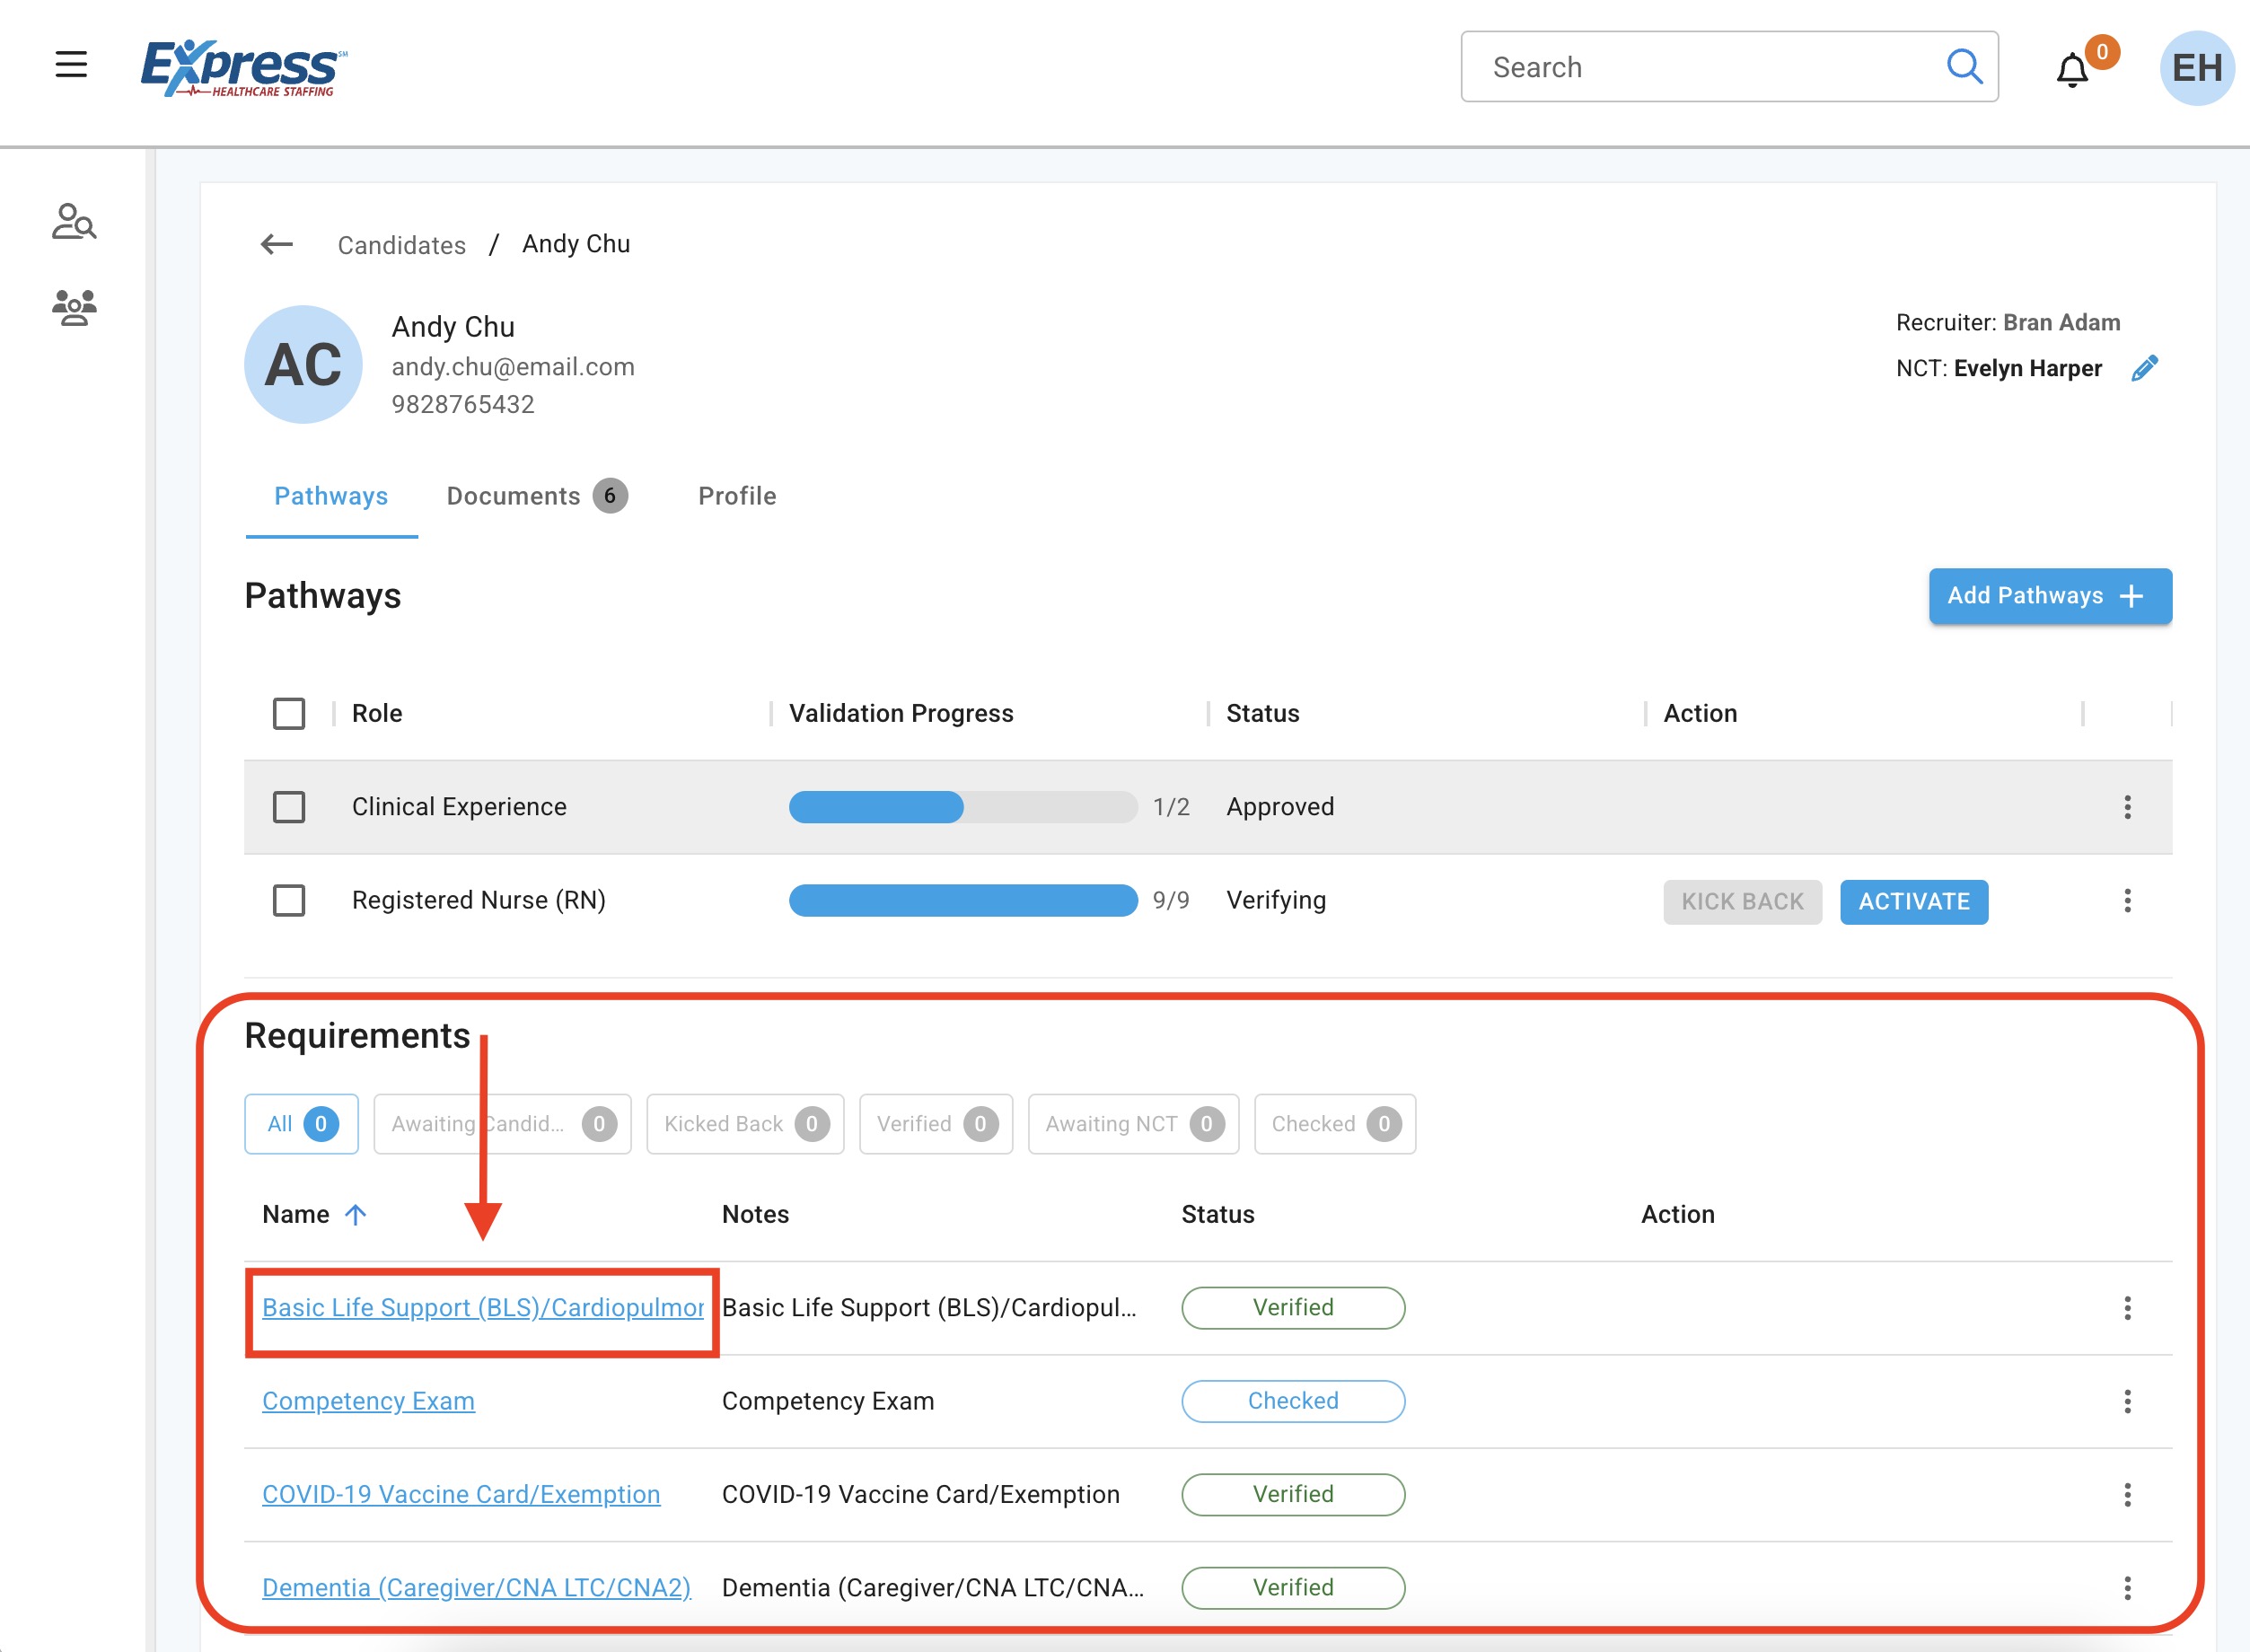
Task: Open Registered Nurse row options menu
Action: pos(2127,900)
